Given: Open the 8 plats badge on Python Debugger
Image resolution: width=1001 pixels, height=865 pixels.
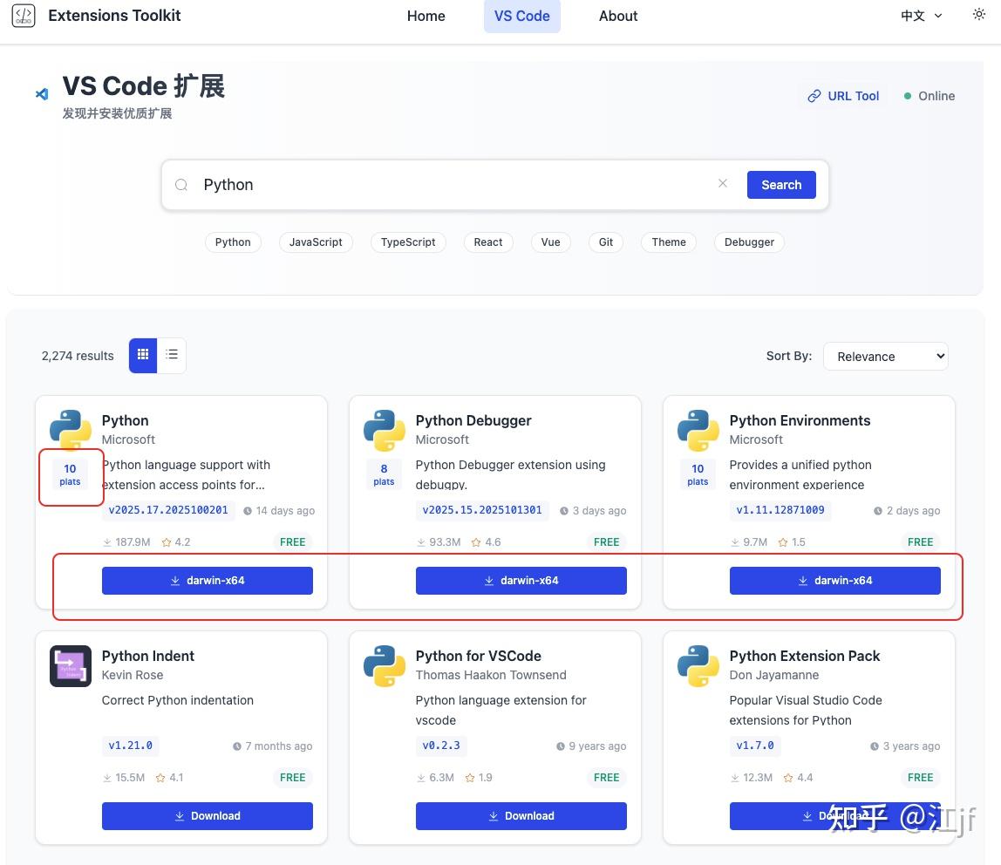Looking at the screenshot, I should tap(384, 474).
